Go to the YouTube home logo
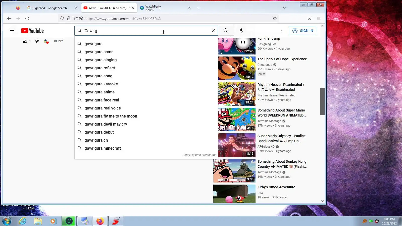Viewport: 402px width, 226px height. pos(32,31)
